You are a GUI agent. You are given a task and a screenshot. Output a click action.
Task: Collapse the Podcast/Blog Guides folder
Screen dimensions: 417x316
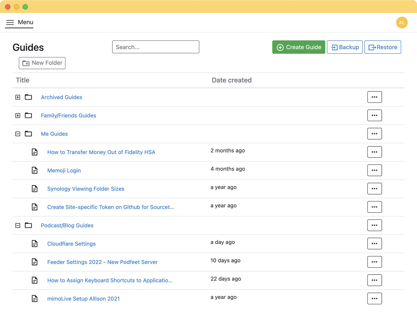click(x=18, y=225)
